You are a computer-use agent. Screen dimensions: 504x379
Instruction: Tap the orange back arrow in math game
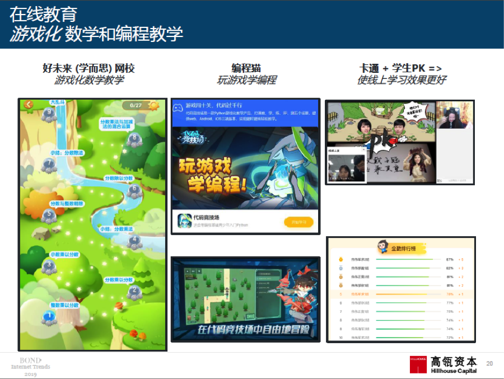29,105
